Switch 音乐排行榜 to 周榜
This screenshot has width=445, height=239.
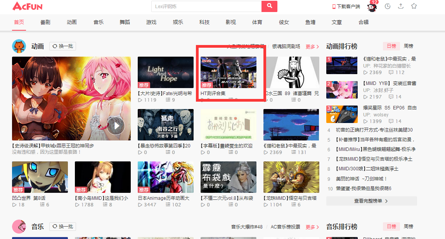click(x=409, y=227)
